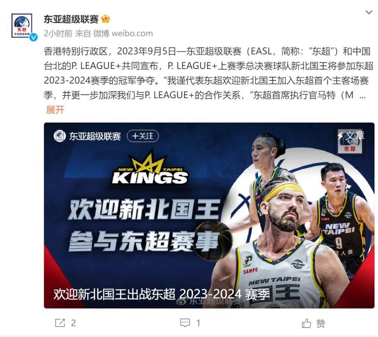Click the 微博 weibo.com source link

click(123, 34)
